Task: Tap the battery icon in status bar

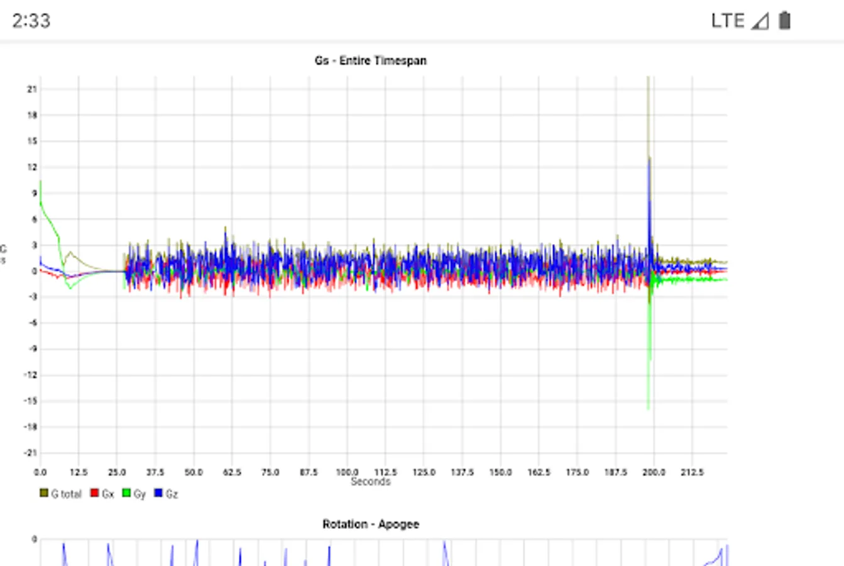Action: 784,20
